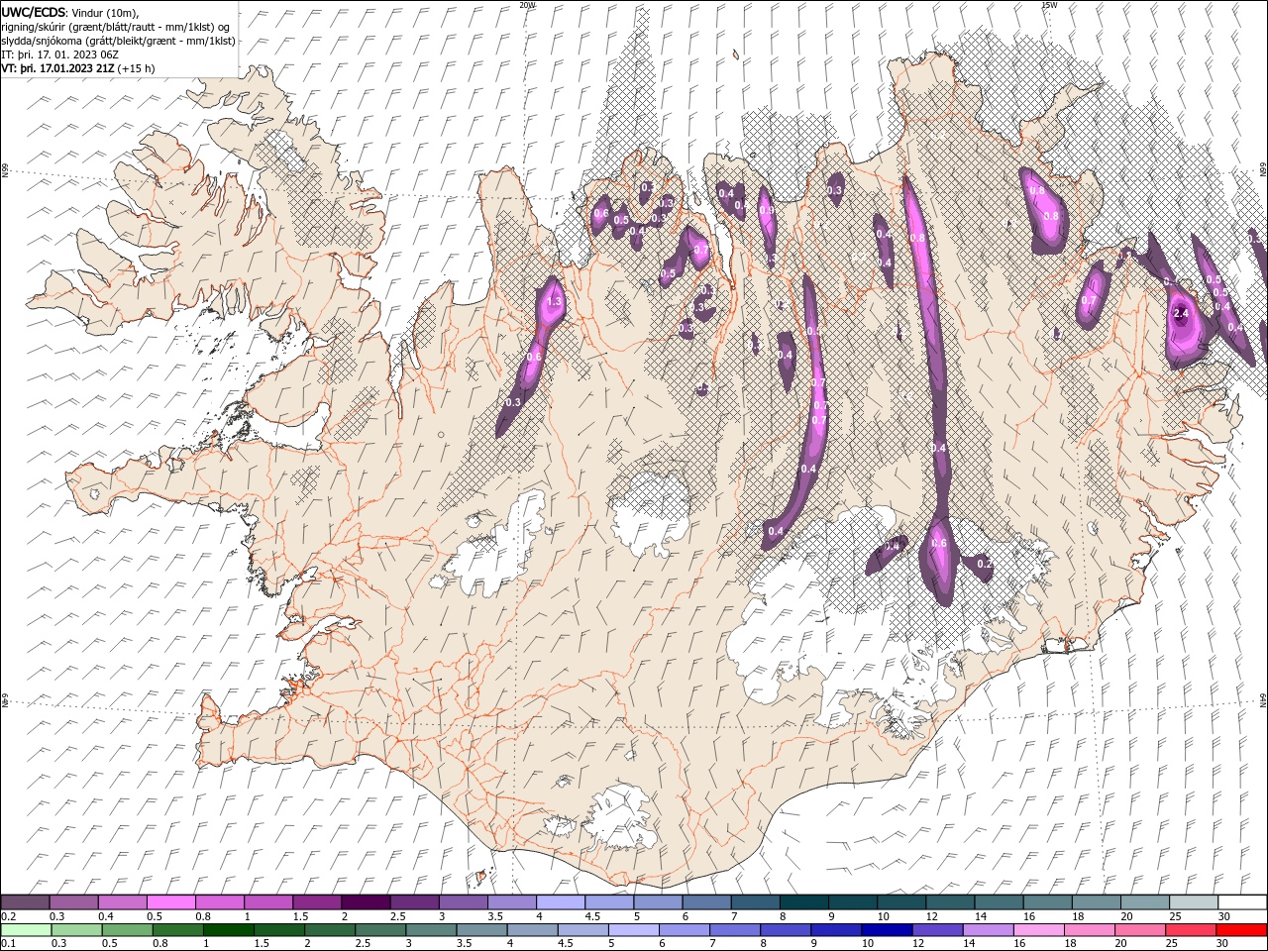Pick the darkest purple 2 swatch, upper legend row
Screen dimensions: 1268x951
(x=366, y=902)
